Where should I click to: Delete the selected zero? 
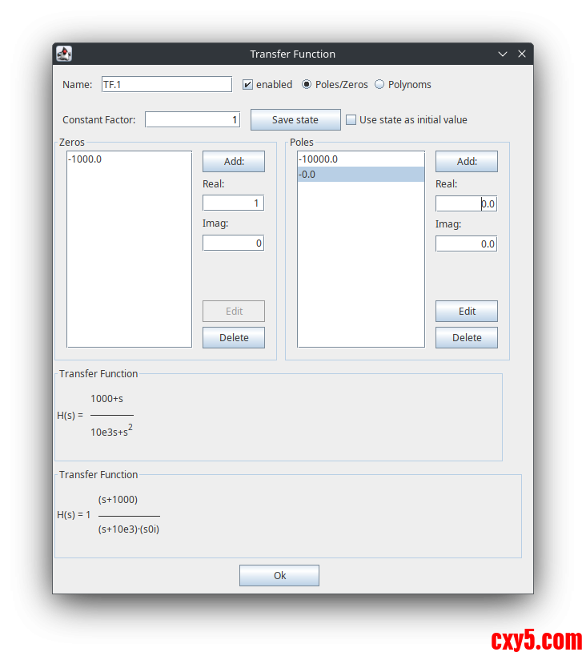(233, 337)
